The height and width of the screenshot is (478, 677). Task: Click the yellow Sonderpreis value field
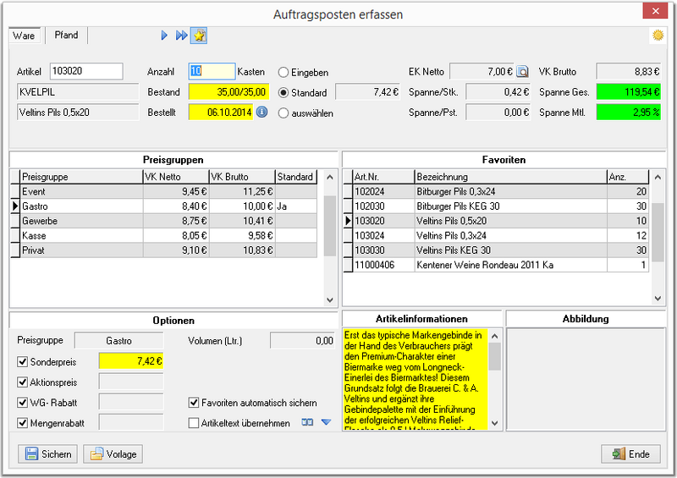(131, 361)
